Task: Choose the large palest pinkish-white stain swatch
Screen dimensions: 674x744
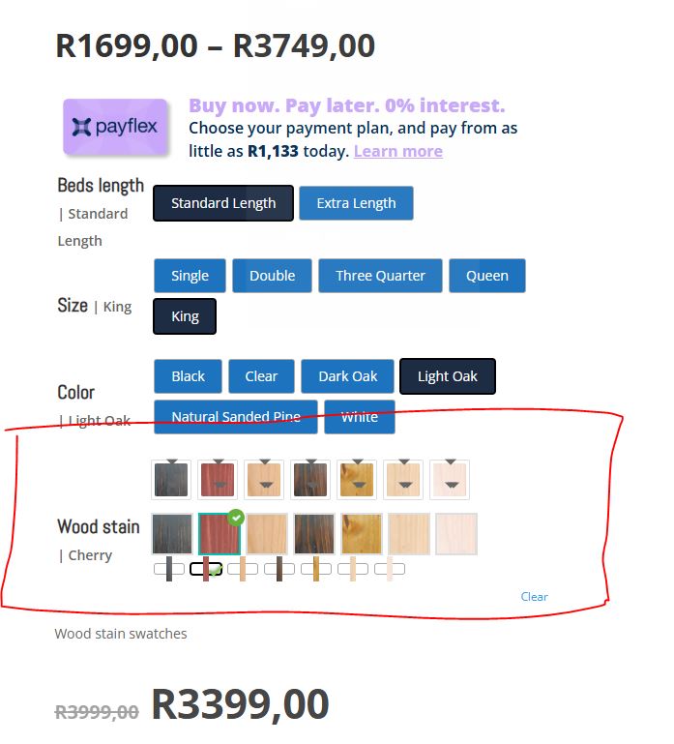Action: point(456,534)
